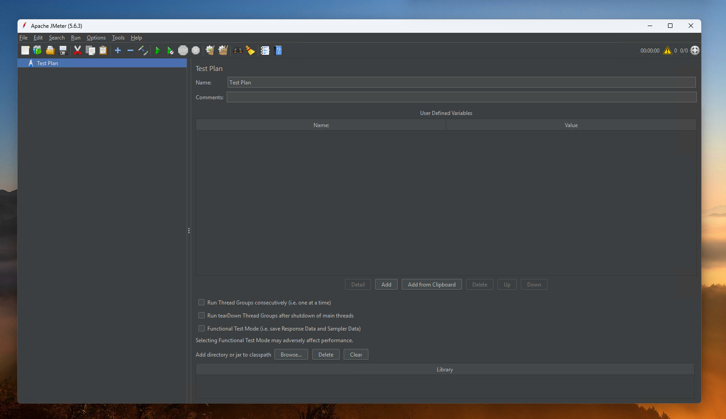Click the Toggle enable/disable toolbar icon
The image size is (726, 419).
coord(143,50)
